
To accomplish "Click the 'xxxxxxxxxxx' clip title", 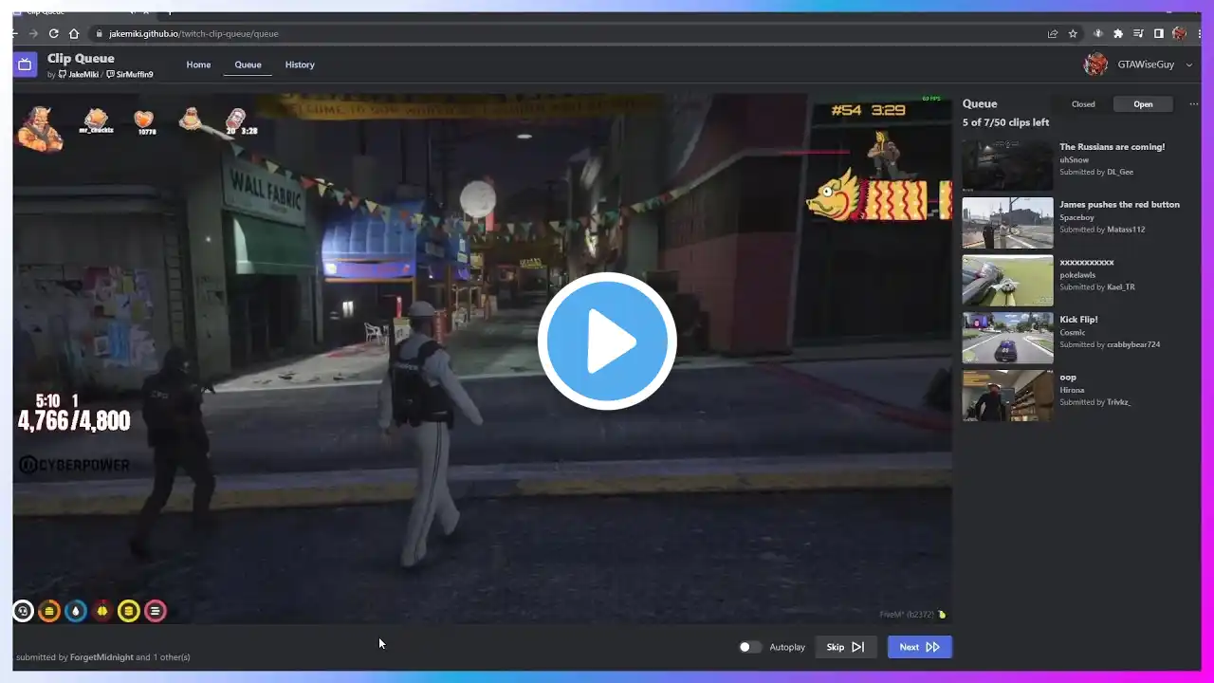I will click(1087, 262).
